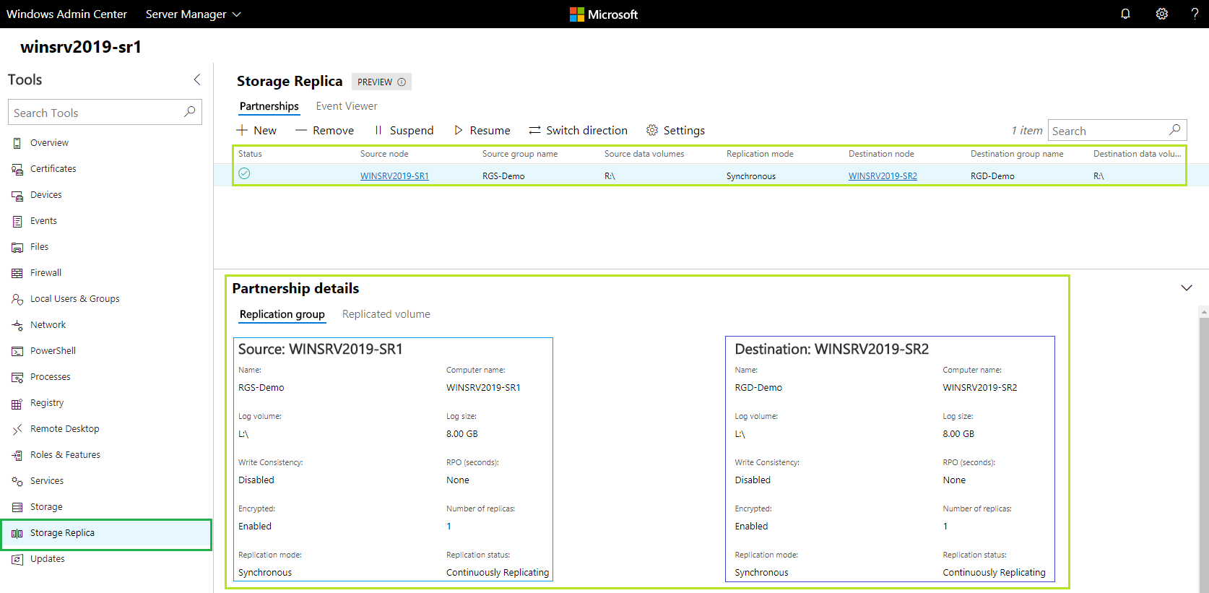Open the Firewall tool icon
Image resolution: width=1209 pixels, height=593 pixels.
click(17, 273)
